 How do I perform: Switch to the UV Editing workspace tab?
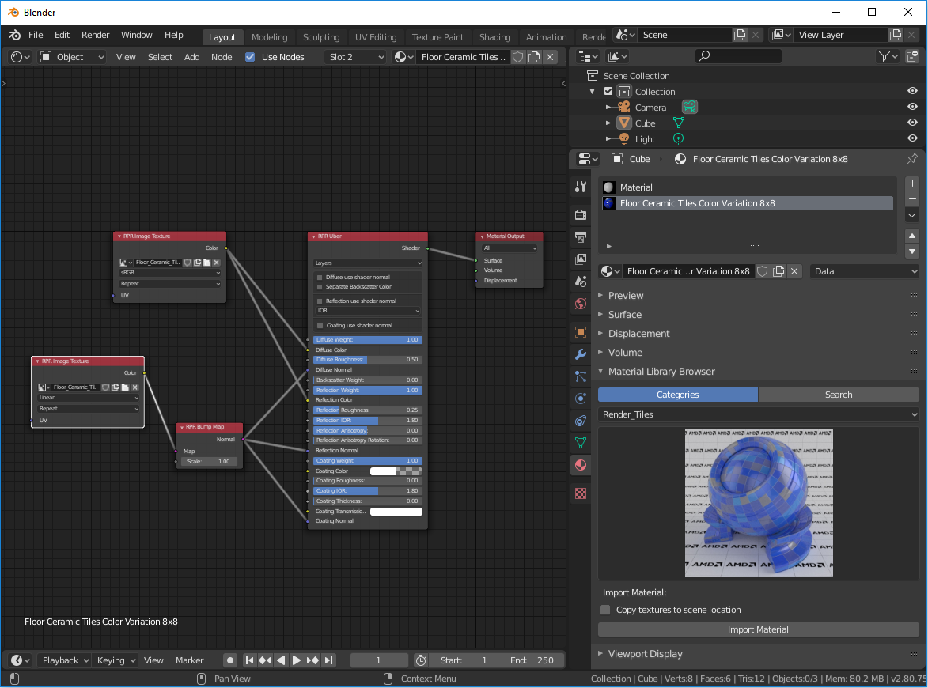376,36
